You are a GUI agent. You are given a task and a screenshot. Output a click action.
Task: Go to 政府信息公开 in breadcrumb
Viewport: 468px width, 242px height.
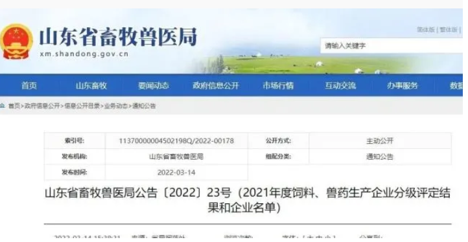coord(42,106)
